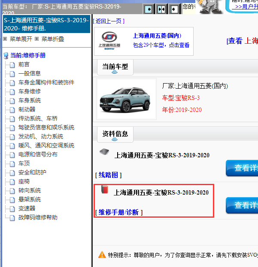The width and height of the screenshot is (258, 267).
Task: Select 车身金属构件和装饰件 in the tree
Action: pos(46,83)
